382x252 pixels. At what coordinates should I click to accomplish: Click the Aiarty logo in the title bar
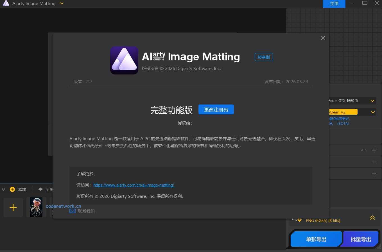6,3
